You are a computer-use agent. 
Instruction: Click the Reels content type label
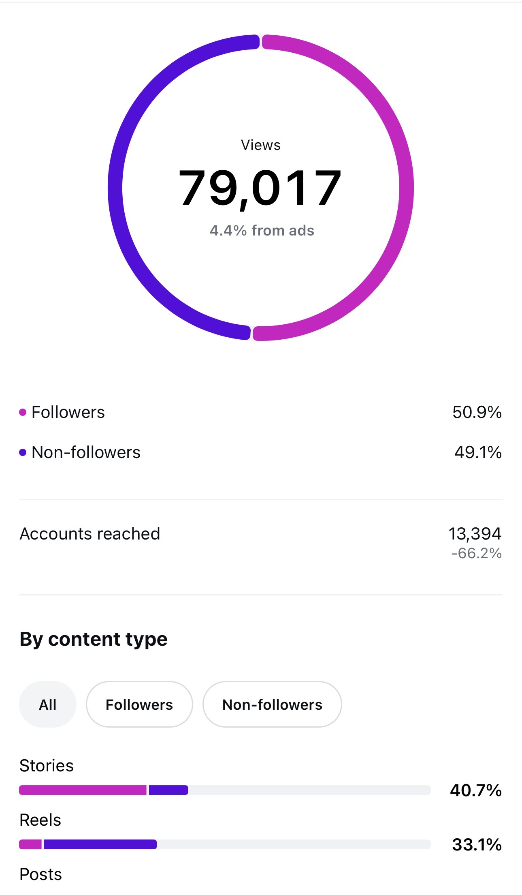coord(40,820)
